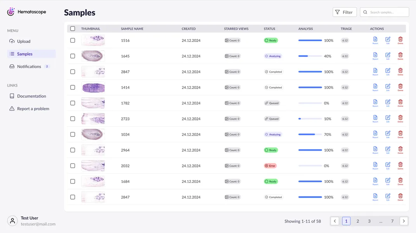Click Edit icon for sample 1645
The height and width of the screenshot is (233, 416).
pos(388,56)
